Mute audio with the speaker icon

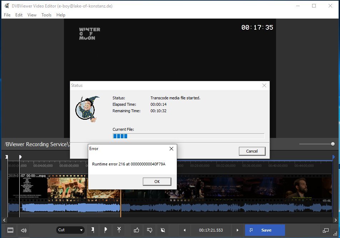(24, 230)
